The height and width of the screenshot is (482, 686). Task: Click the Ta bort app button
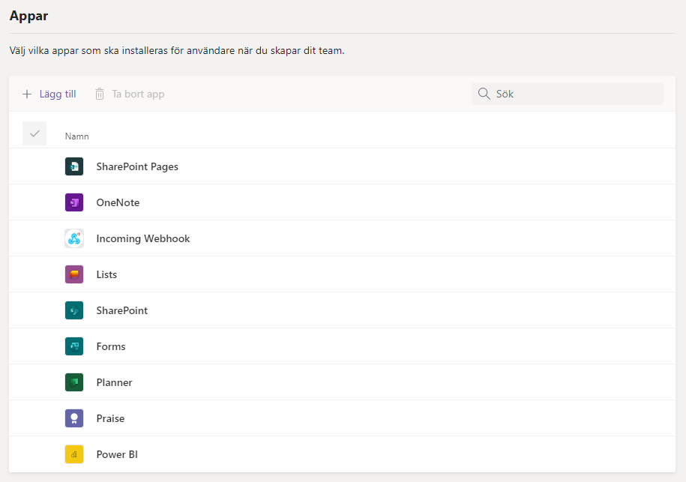129,94
